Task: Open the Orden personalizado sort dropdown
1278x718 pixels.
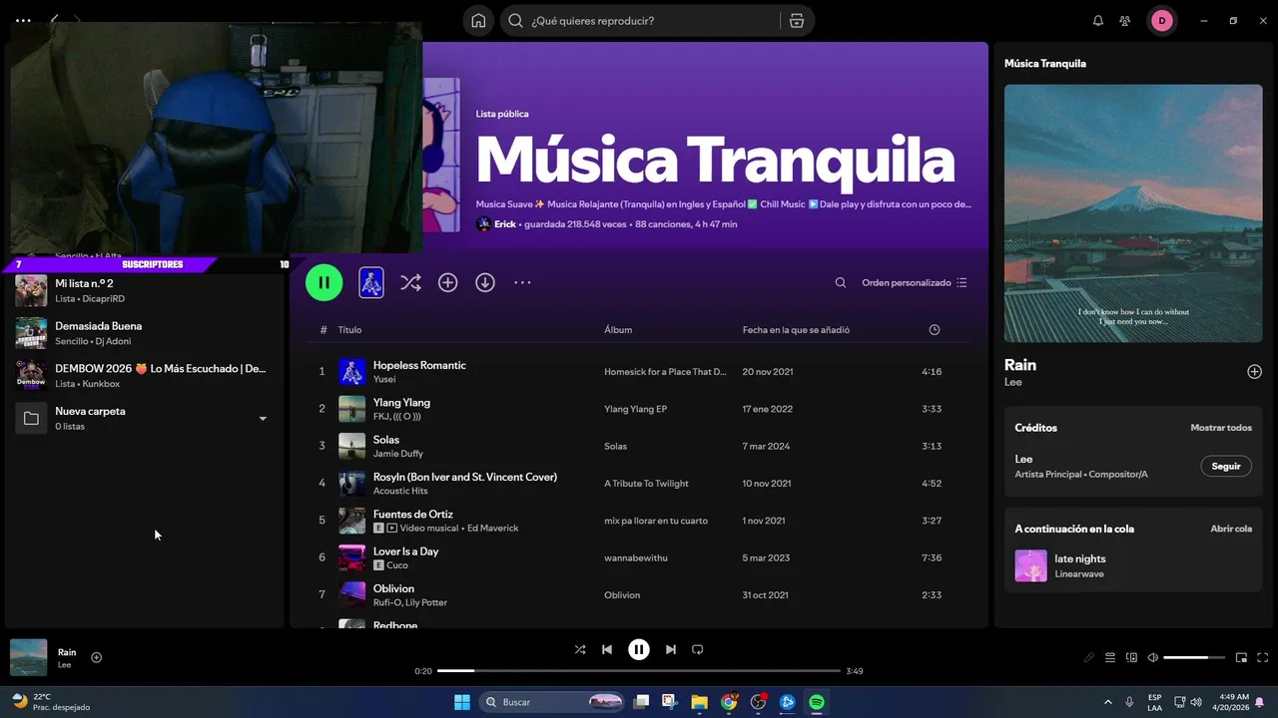Action: click(x=915, y=283)
